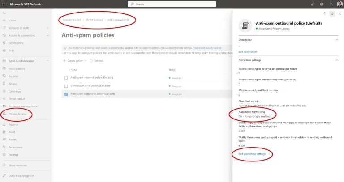
Task: Go to previous item with up arrow
Action: (x=325, y=13)
